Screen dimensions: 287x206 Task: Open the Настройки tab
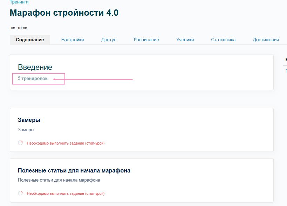pyautogui.click(x=73, y=40)
